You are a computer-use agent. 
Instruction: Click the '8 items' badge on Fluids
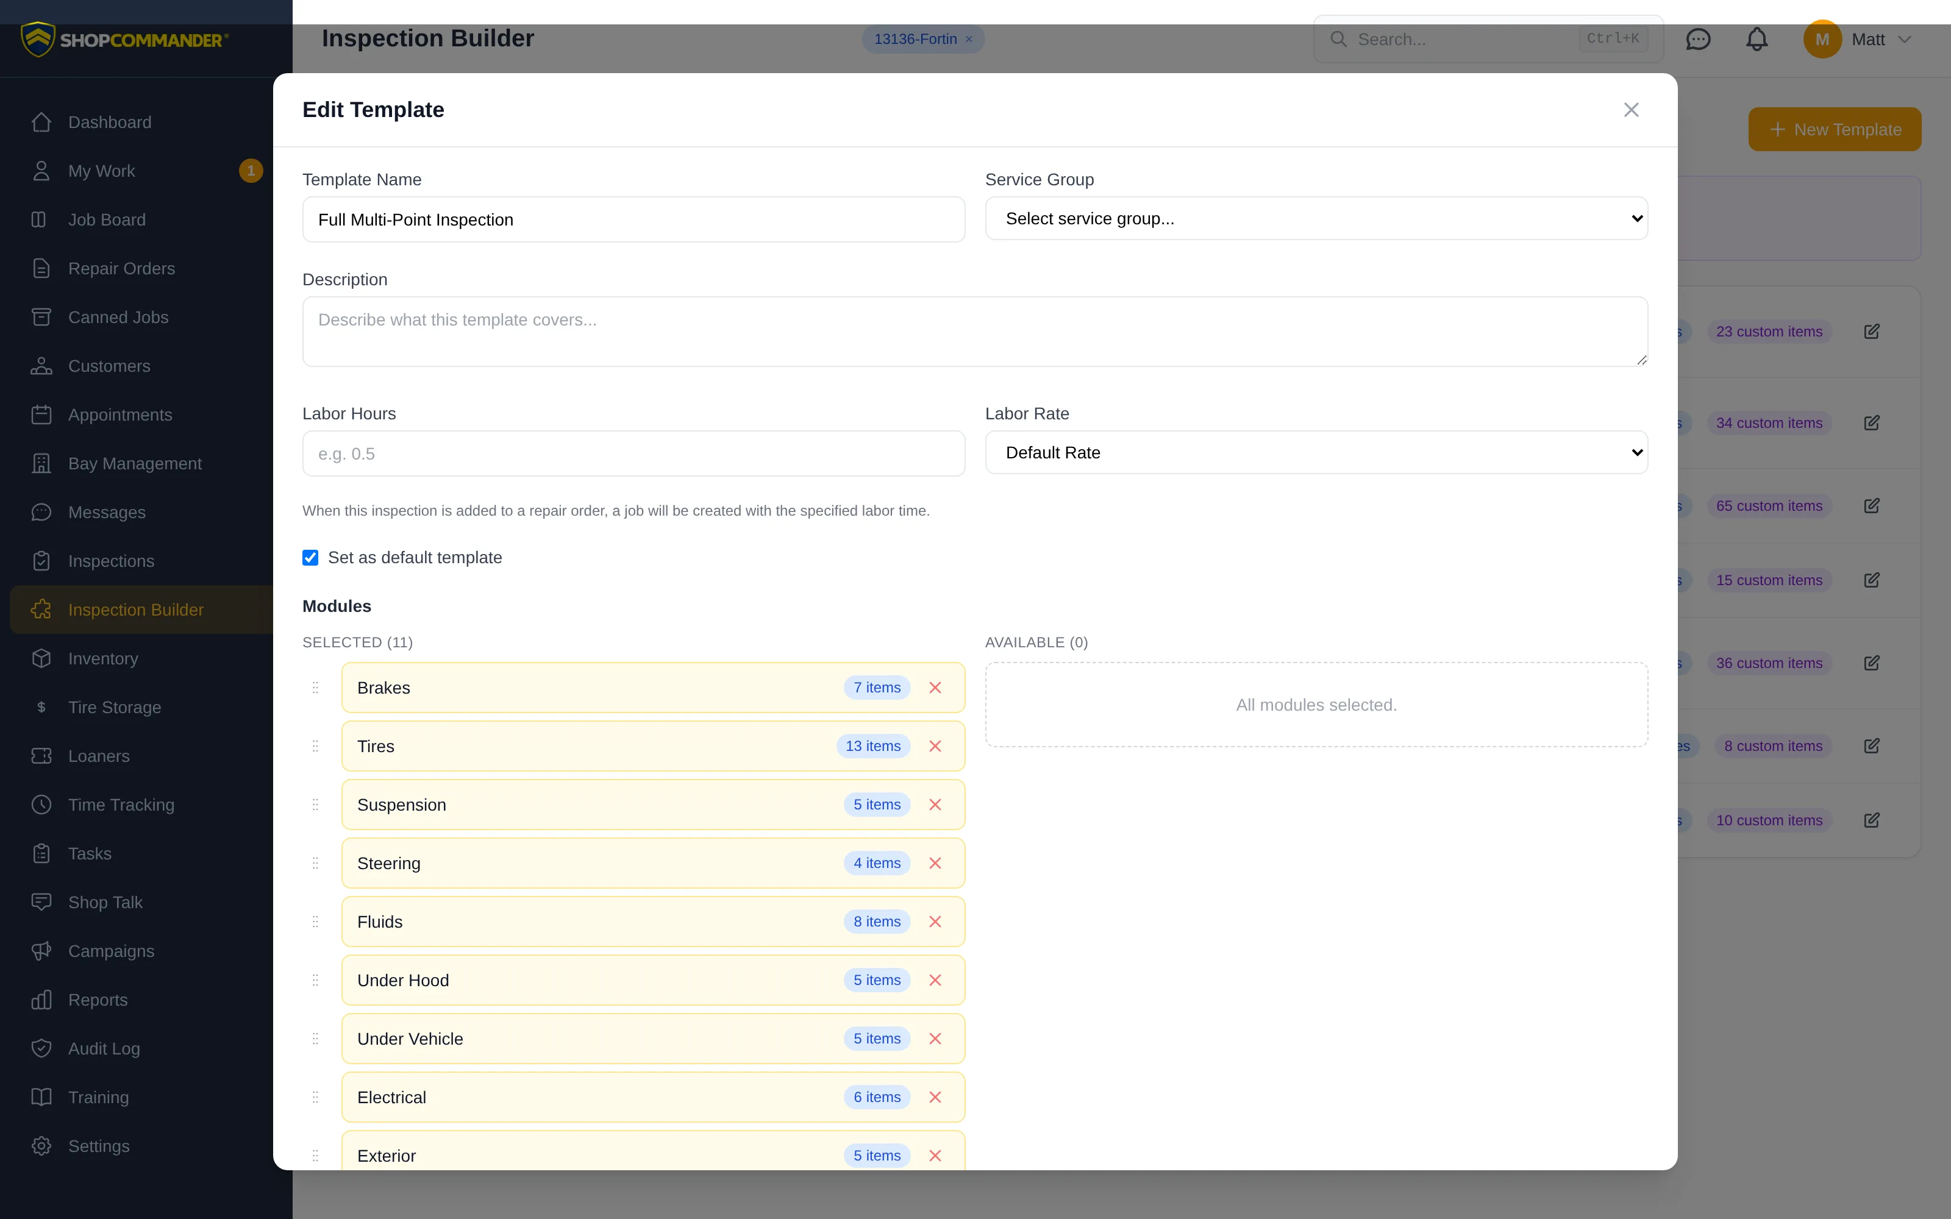click(x=877, y=922)
